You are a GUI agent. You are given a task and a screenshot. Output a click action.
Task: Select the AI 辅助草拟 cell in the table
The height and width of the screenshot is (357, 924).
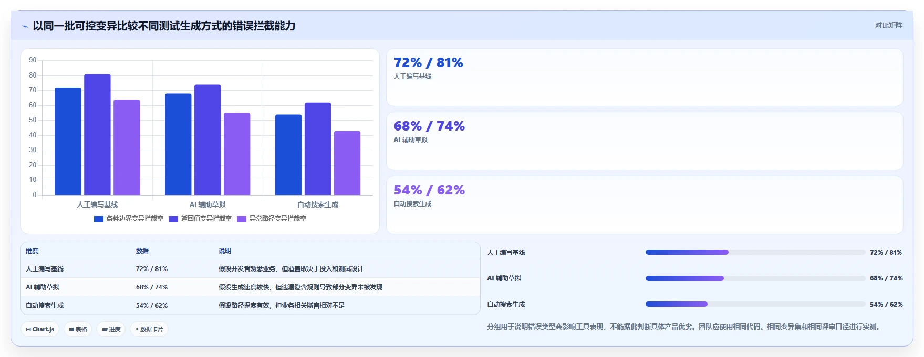click(43, 287)
